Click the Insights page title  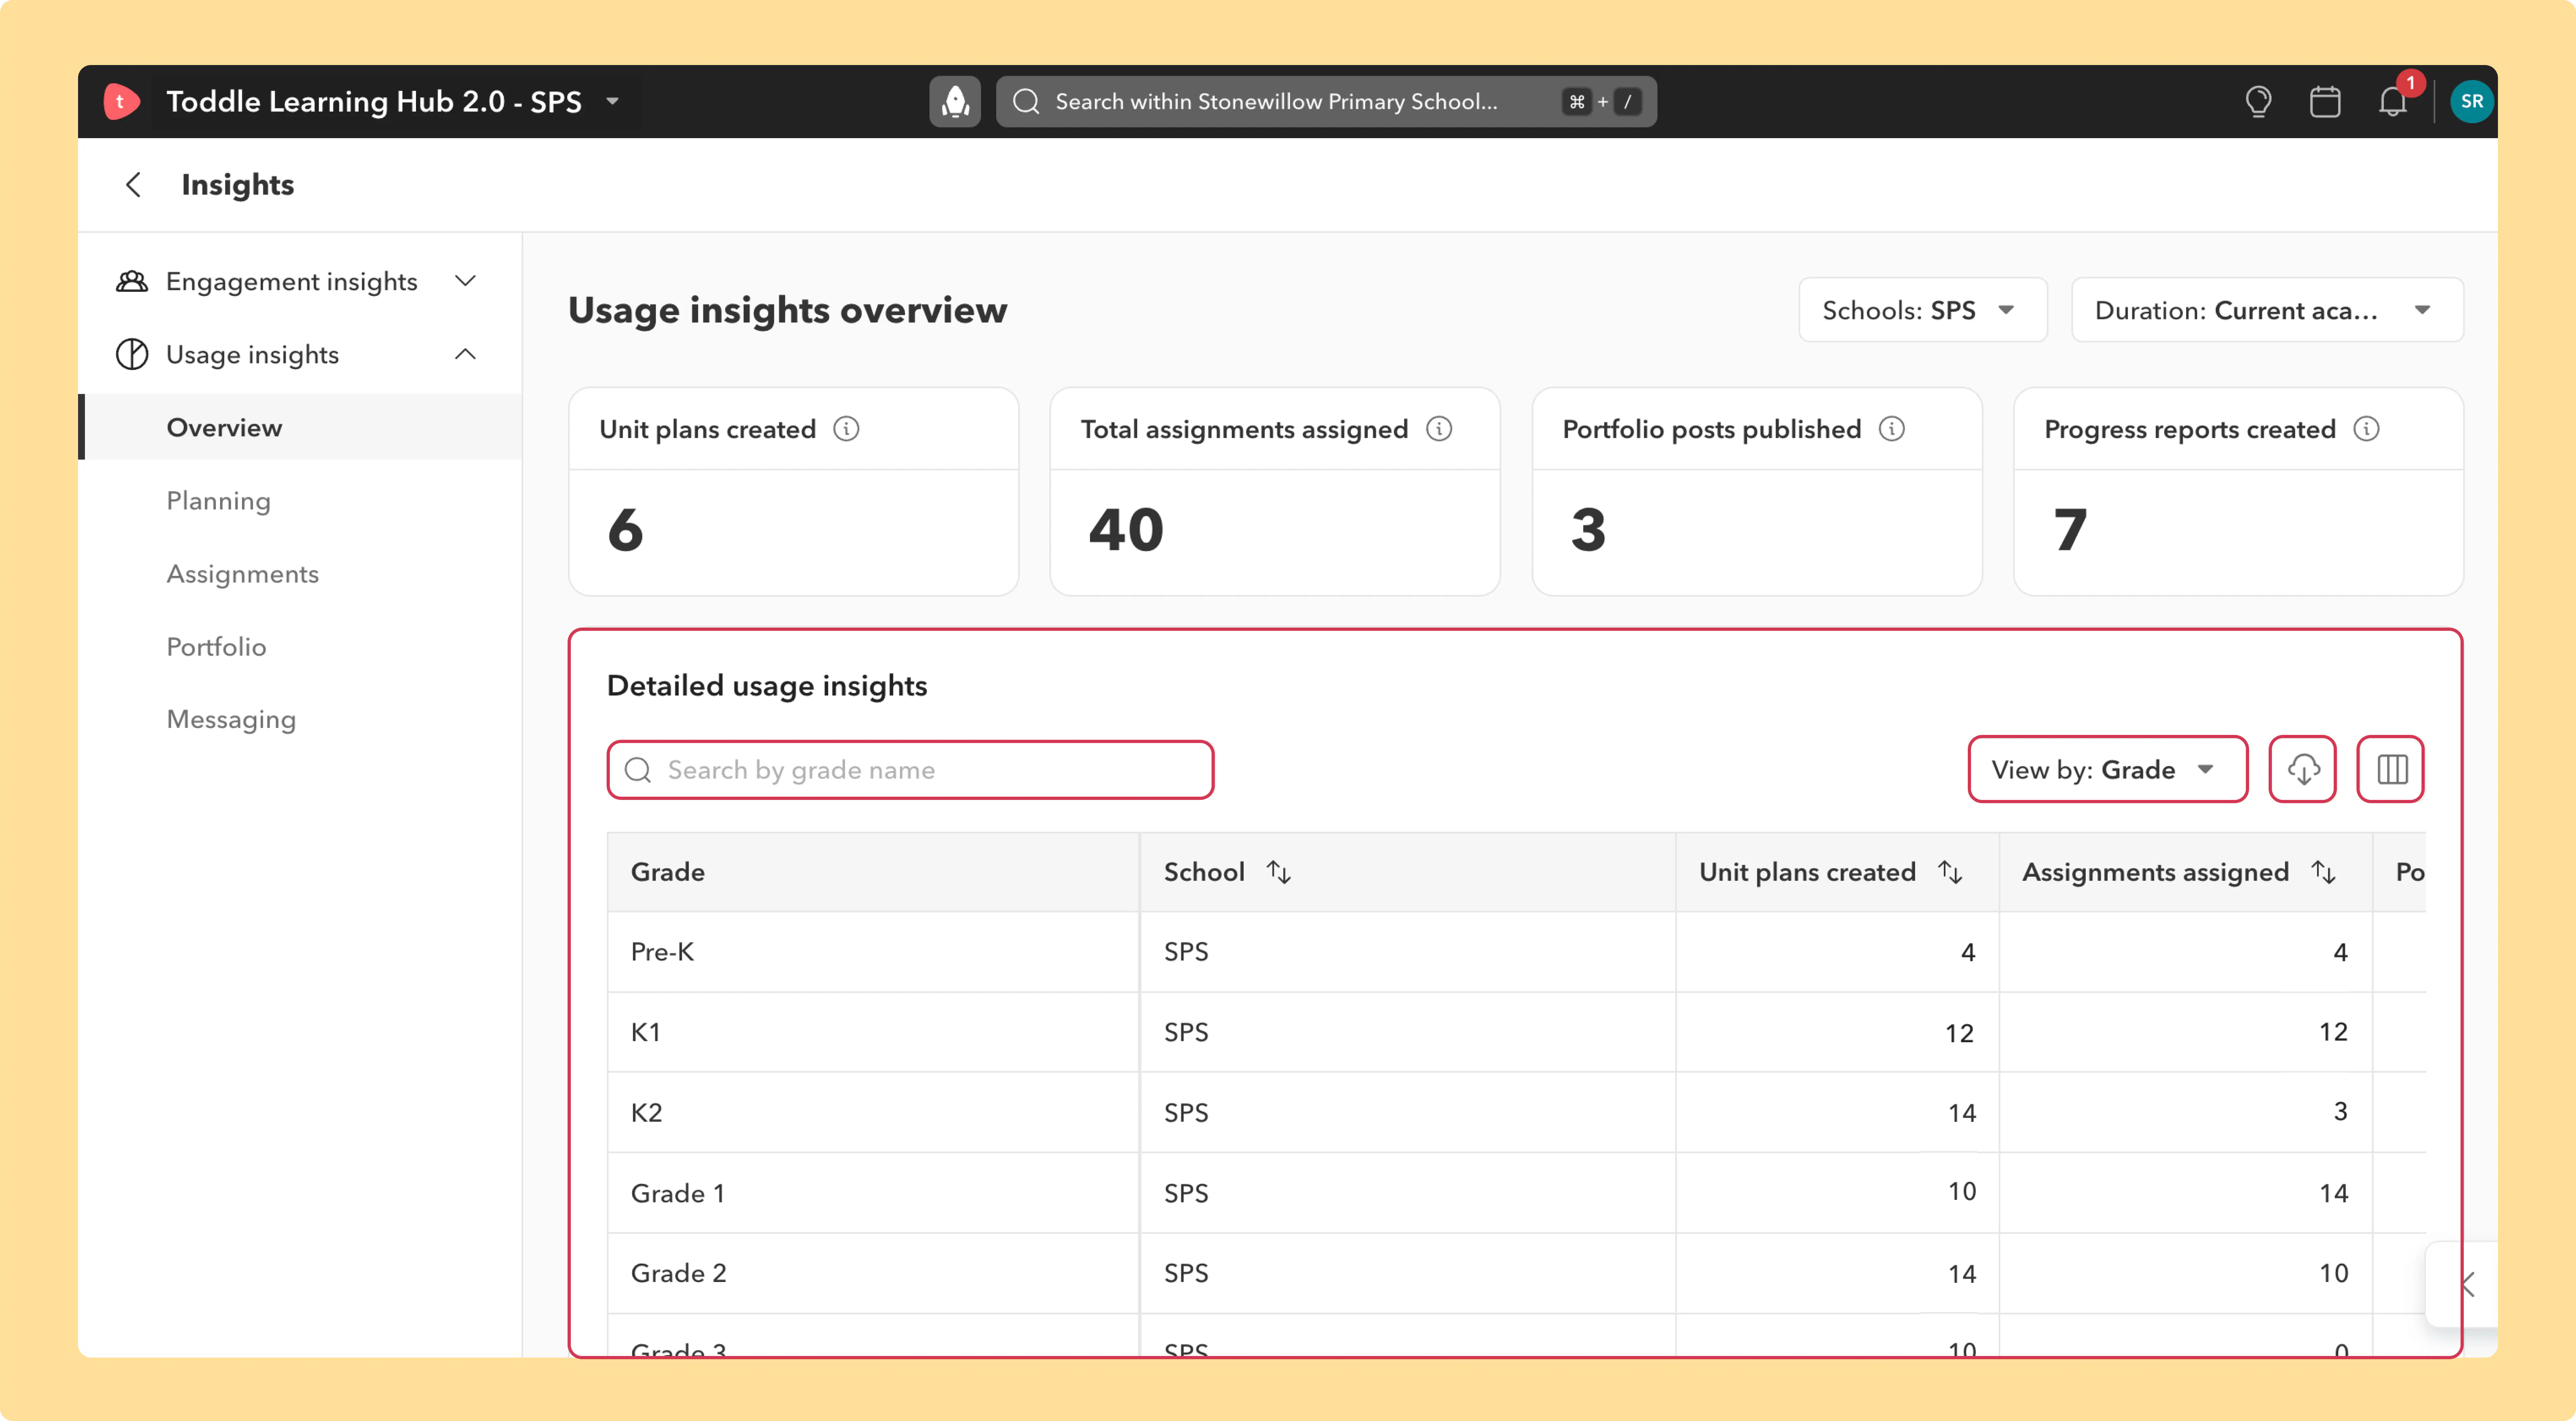(238, 184)
